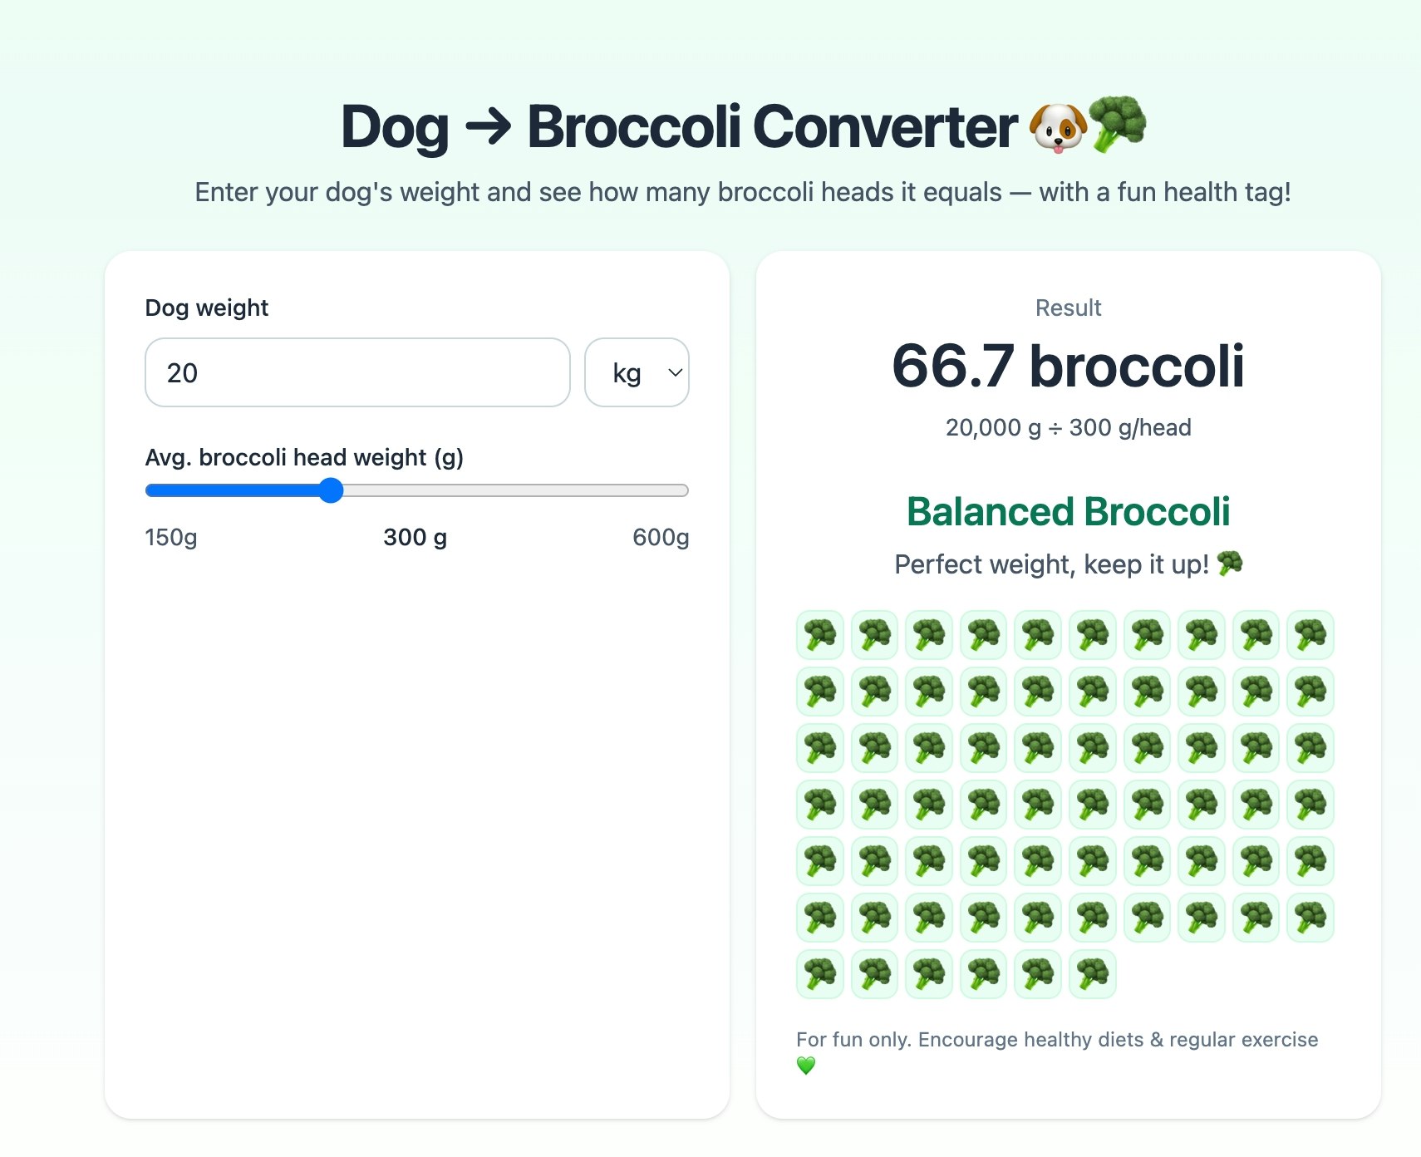Viewport: 1421px width, 1157px height.
Task: Click the leftmost broccoli in the bottom row
Action: (x=819, y=974)
